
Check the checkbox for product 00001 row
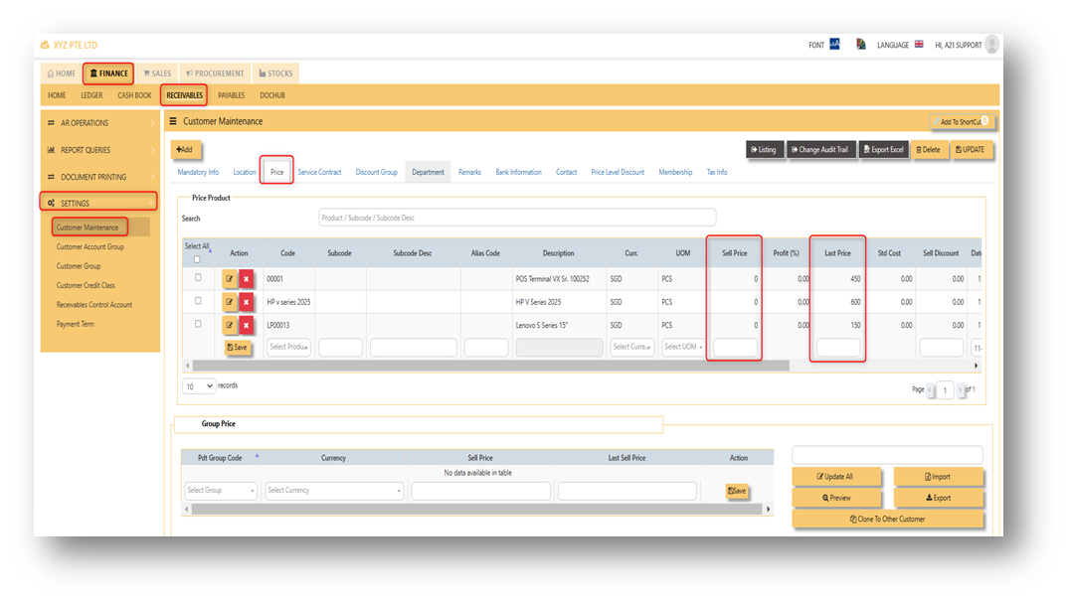click(x=198, y=278)
